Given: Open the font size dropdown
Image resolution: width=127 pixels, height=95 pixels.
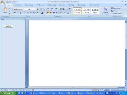Looking at the screenshot, I should 35,9.
